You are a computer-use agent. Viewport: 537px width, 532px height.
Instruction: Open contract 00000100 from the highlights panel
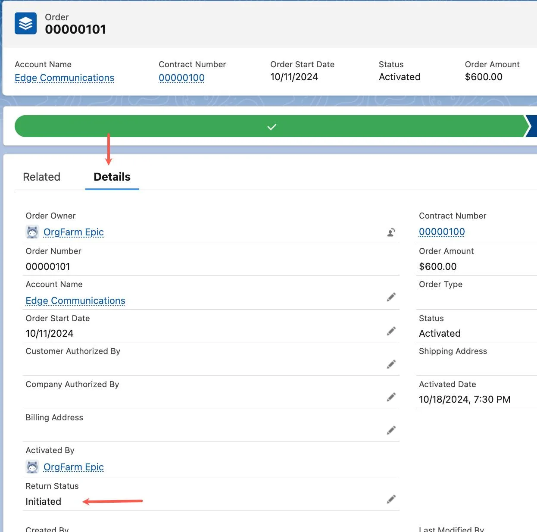pyautogui.click(x=181, y=78)
